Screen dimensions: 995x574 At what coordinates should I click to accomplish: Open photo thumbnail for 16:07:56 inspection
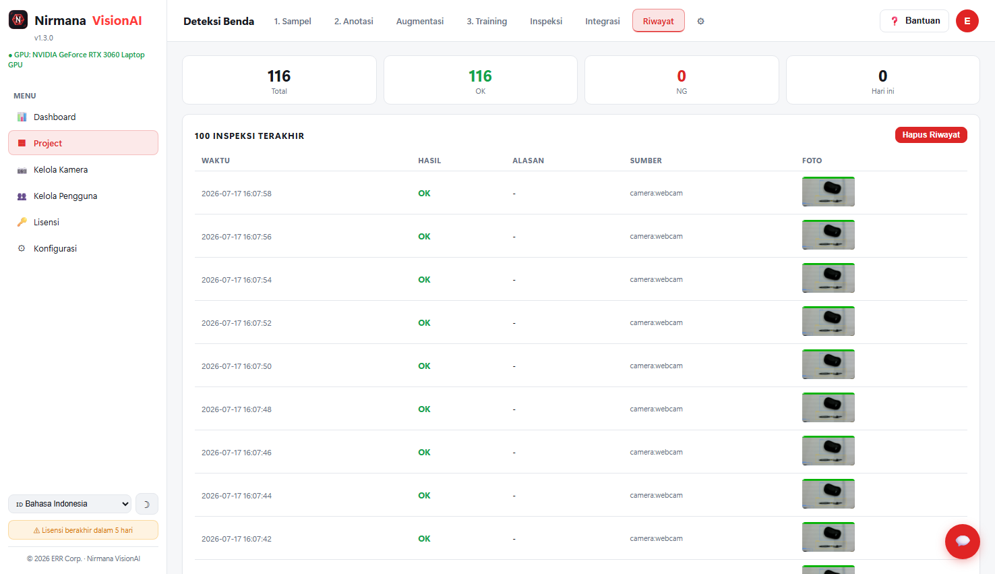coord(828,235)
